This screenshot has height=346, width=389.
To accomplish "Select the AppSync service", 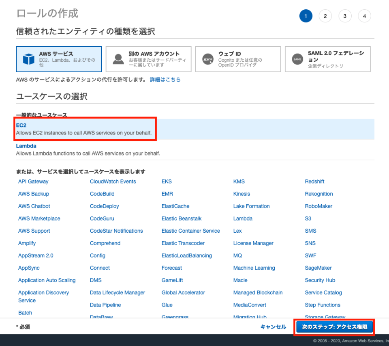I will (29, 268).
